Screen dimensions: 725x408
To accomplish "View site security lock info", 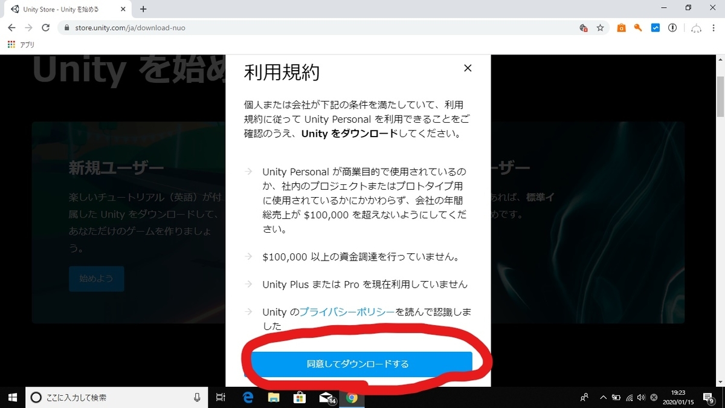I will point(66,28).
